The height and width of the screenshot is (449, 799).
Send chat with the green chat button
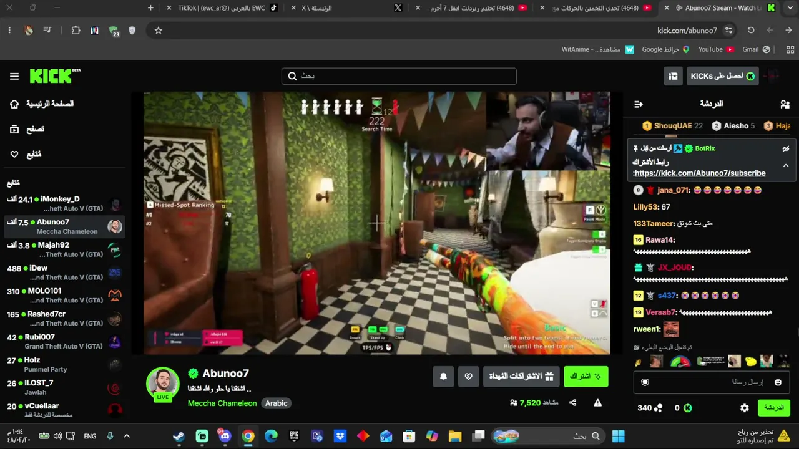[773, 408]
